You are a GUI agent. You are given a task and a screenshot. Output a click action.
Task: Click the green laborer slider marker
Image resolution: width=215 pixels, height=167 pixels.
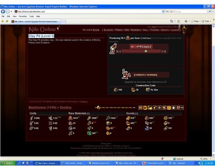146,51
